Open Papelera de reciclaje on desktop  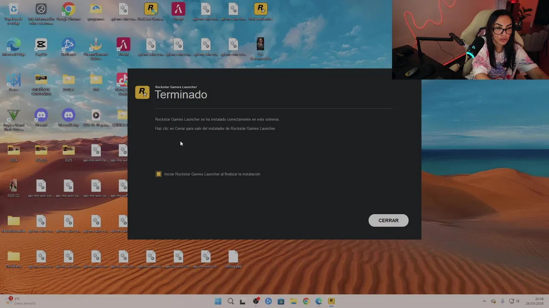pos(14,14)
